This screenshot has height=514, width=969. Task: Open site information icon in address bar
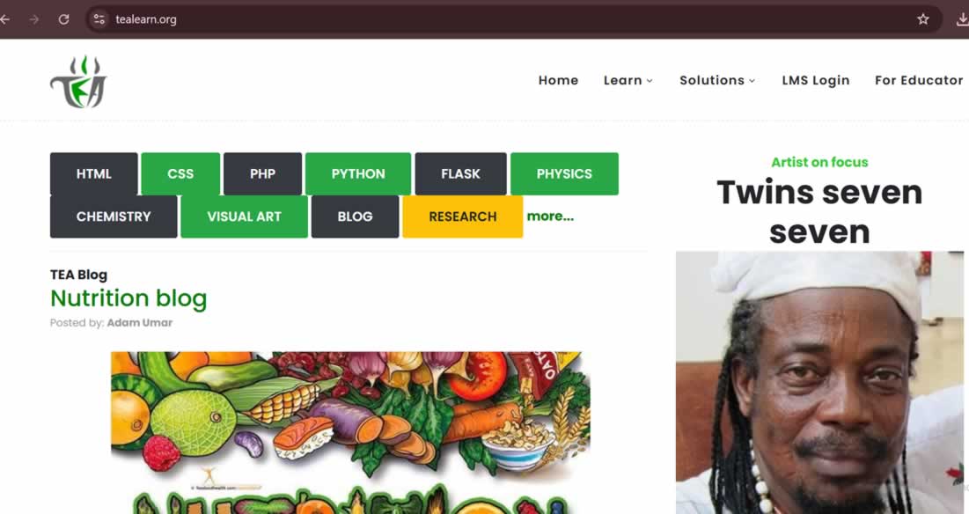click(99, 19)
